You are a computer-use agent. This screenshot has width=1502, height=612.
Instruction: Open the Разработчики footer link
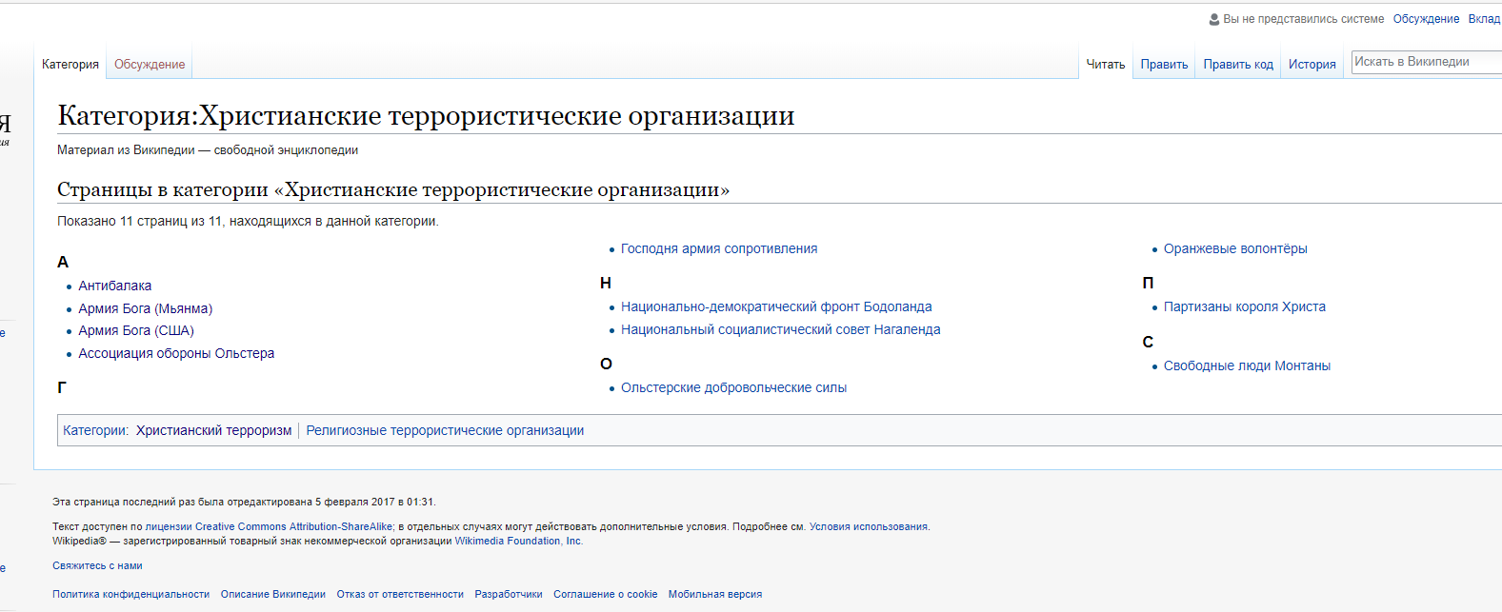[509, 594]
